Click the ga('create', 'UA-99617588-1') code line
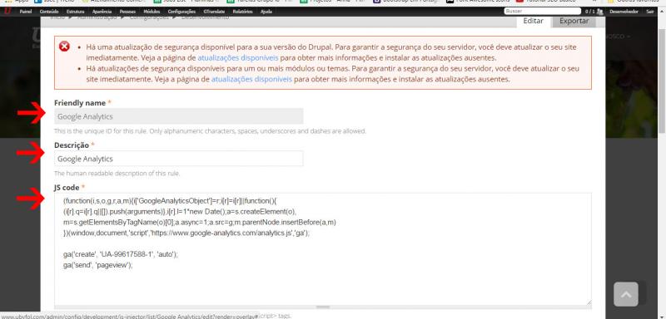This screenshot has height=319, width=666. click(120, 254)
